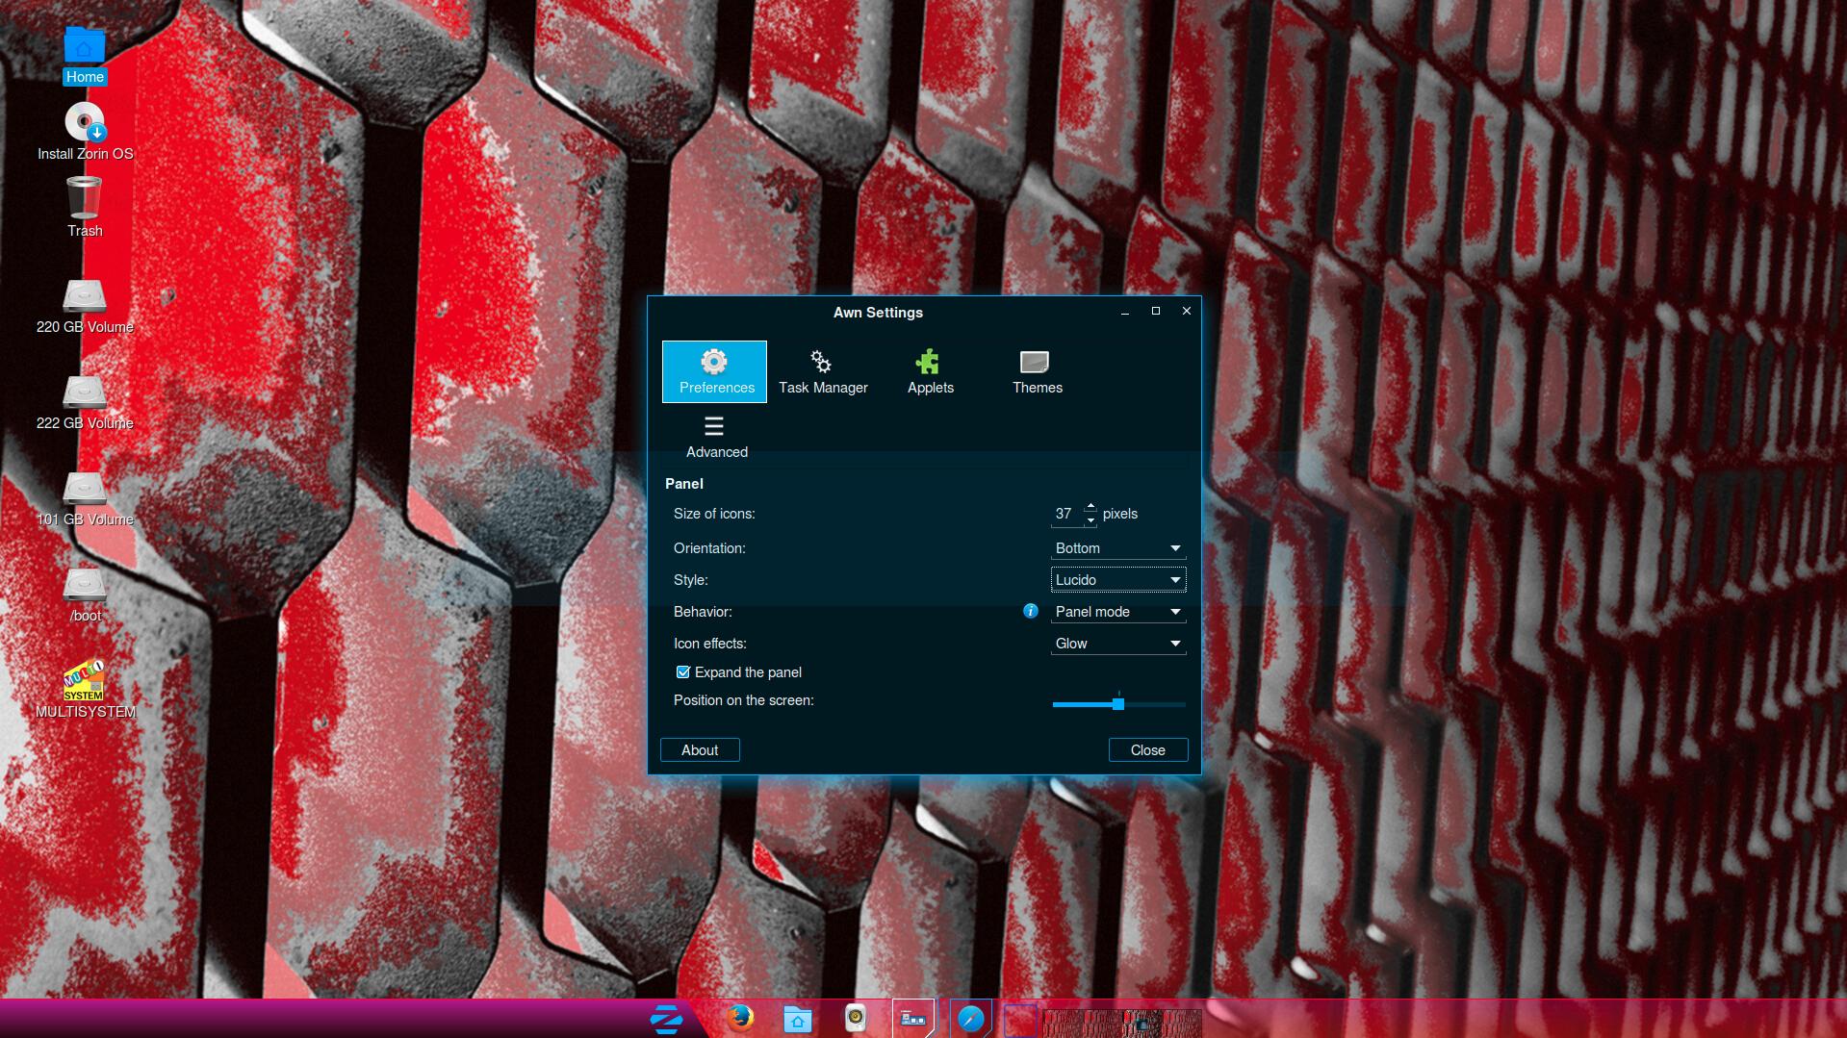Click the Behavior info icon

[1031, 611]
